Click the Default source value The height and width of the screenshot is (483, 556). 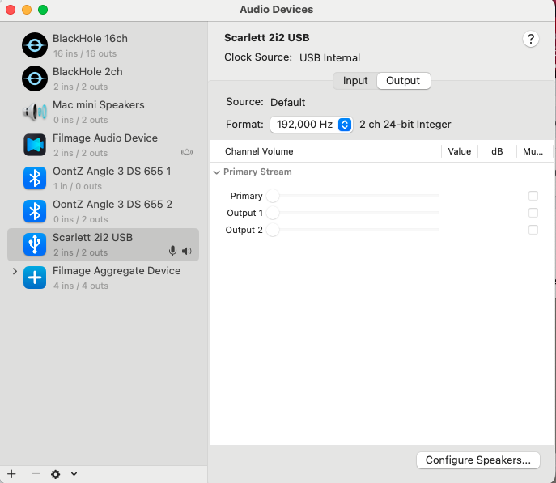tap(287, 103)
